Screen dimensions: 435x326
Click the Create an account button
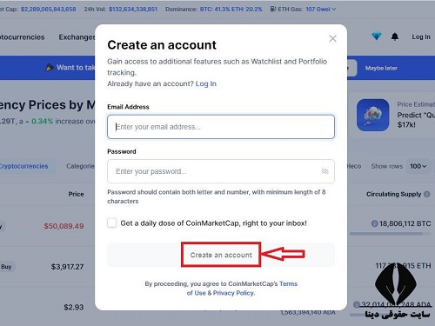[x=221, y=255]
